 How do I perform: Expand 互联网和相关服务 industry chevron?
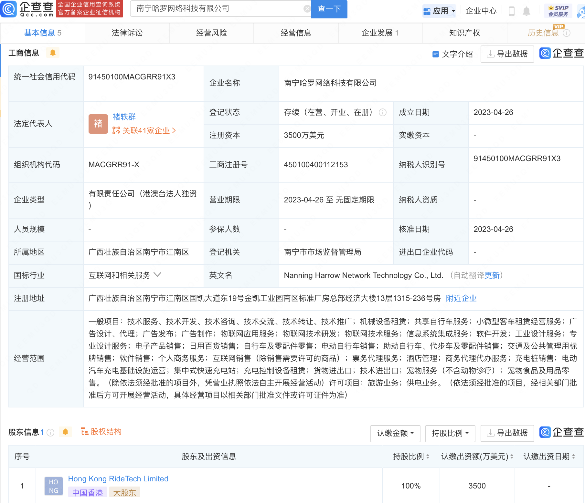pos(157,275)
